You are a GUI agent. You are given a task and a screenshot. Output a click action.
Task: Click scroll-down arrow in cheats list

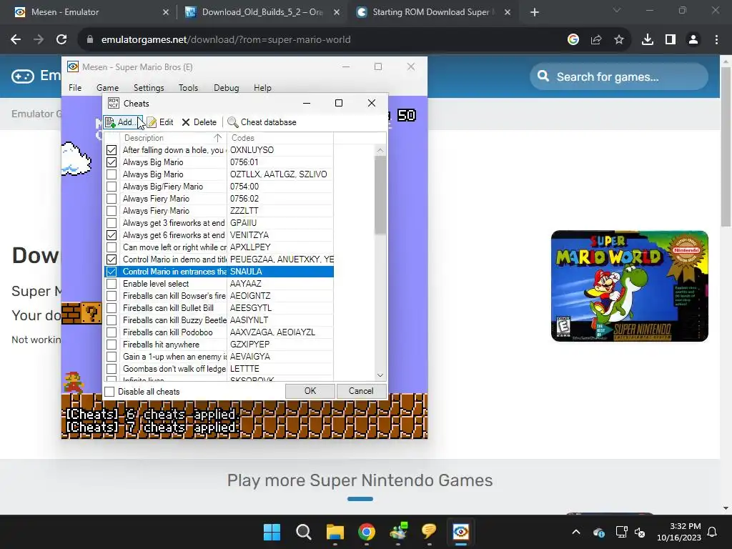coord(380,375)
